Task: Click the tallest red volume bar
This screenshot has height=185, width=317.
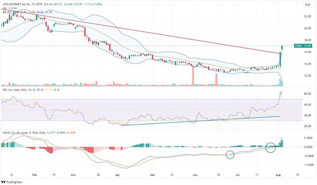Action: pyautogui.click(x=193, y=75)
